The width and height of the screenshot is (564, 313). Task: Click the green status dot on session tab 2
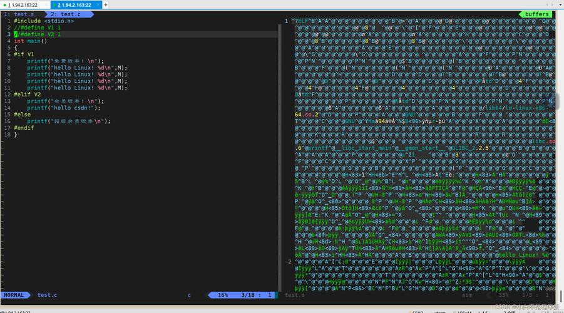tap(54, 5)
